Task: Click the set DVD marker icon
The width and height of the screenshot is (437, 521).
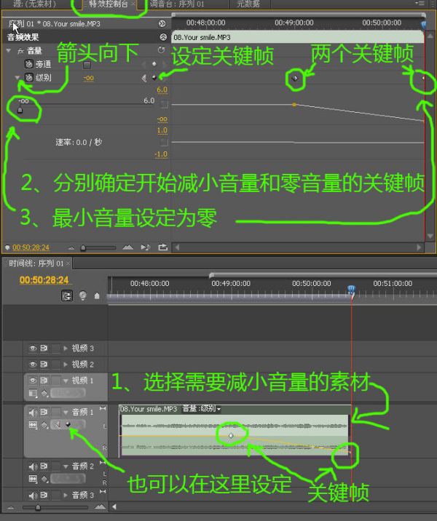Action: click(83, 295)
